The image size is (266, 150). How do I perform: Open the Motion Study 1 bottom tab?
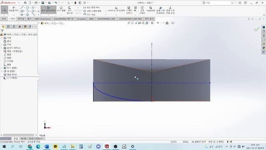pos(36,139)
